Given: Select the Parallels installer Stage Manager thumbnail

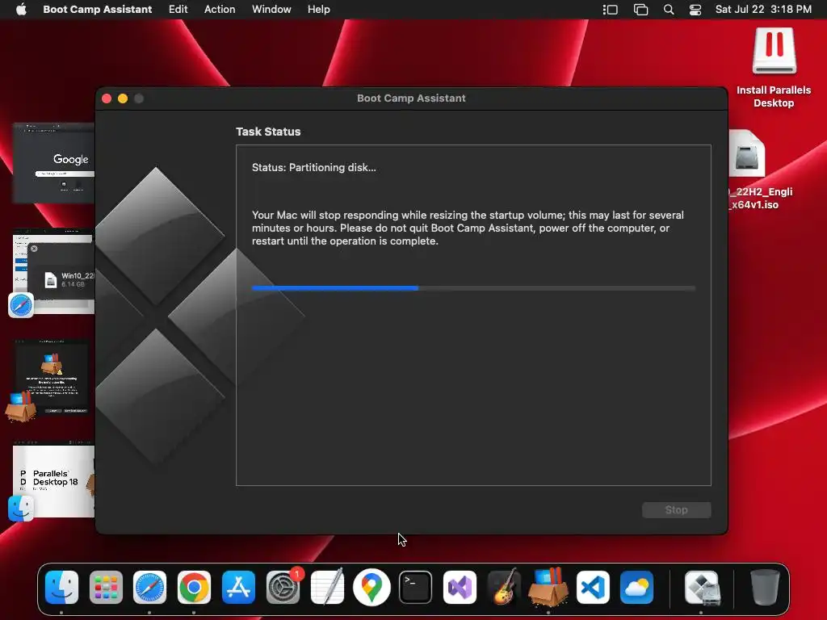Looking at the screenshot, I should click(52, 376).
